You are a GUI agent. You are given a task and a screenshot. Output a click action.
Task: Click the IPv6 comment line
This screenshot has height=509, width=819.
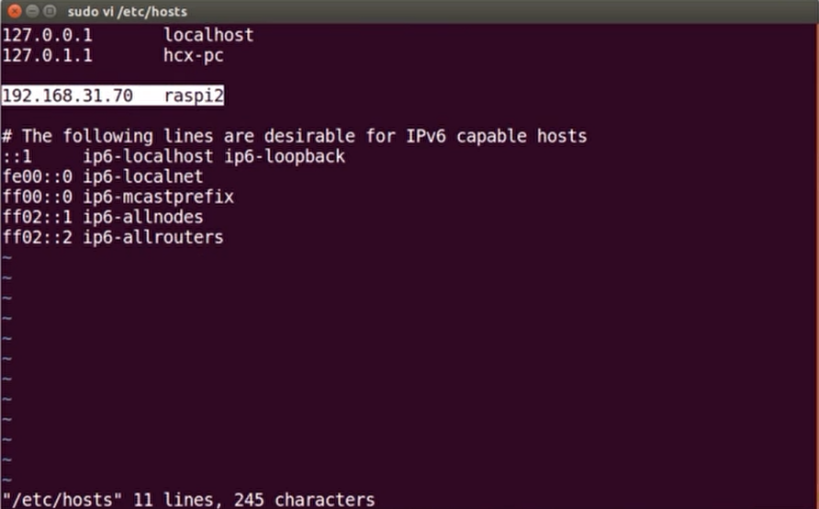[294, 136]
